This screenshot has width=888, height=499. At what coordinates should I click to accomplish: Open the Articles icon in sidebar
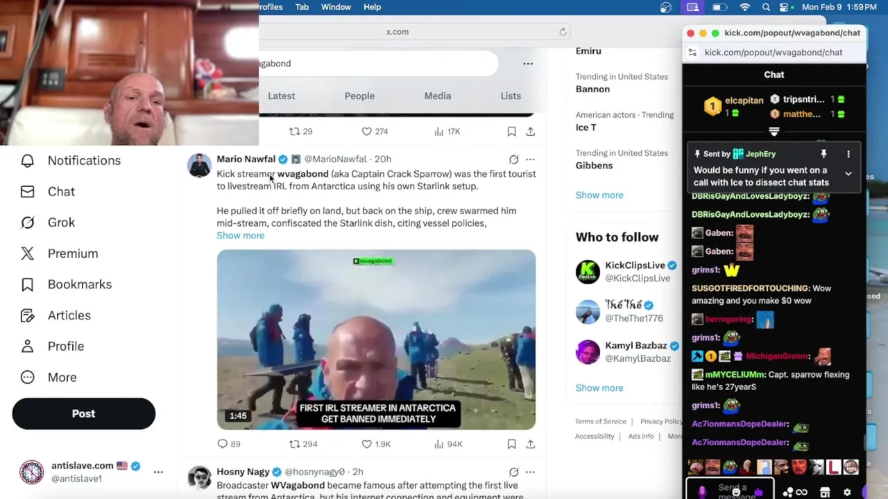(27, 315)
